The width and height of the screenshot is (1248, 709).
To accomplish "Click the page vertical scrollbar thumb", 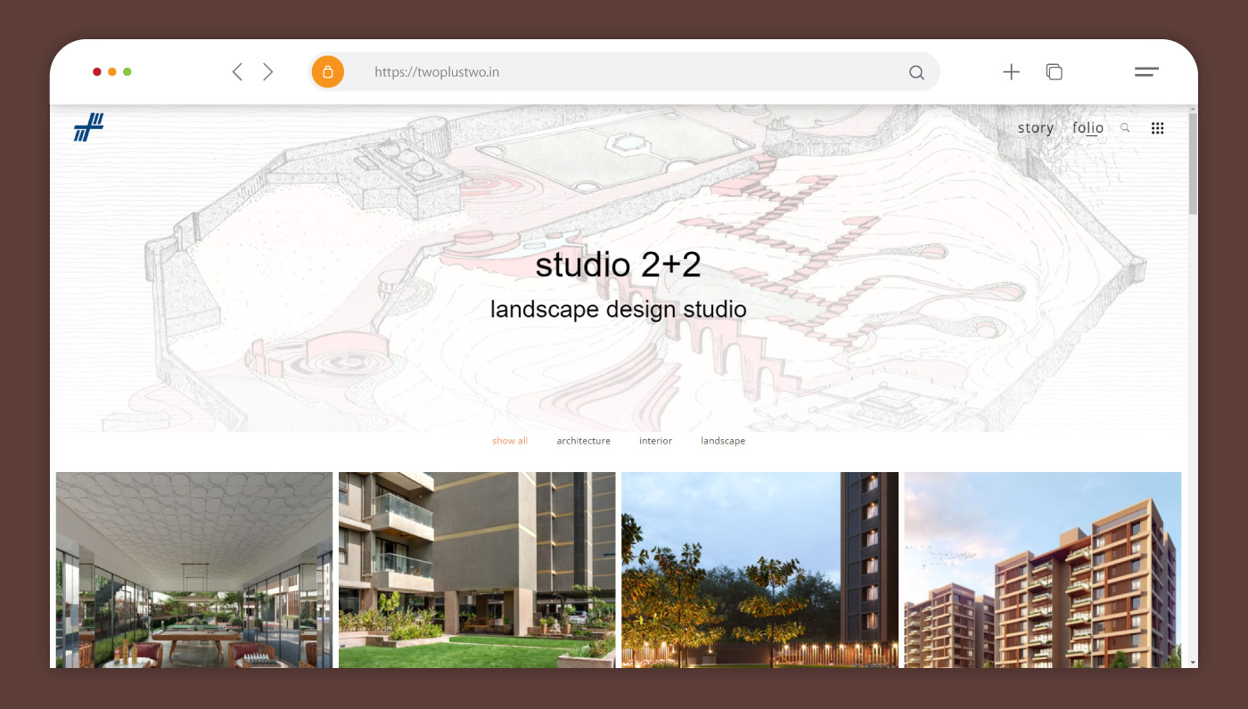I will point(1193,164).
